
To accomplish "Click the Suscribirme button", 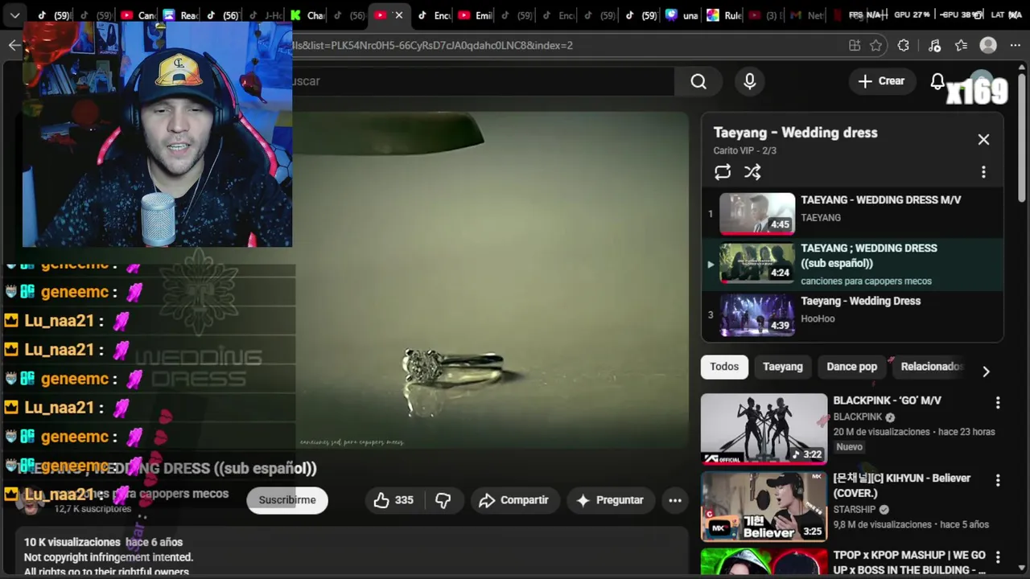I will 287,500.
